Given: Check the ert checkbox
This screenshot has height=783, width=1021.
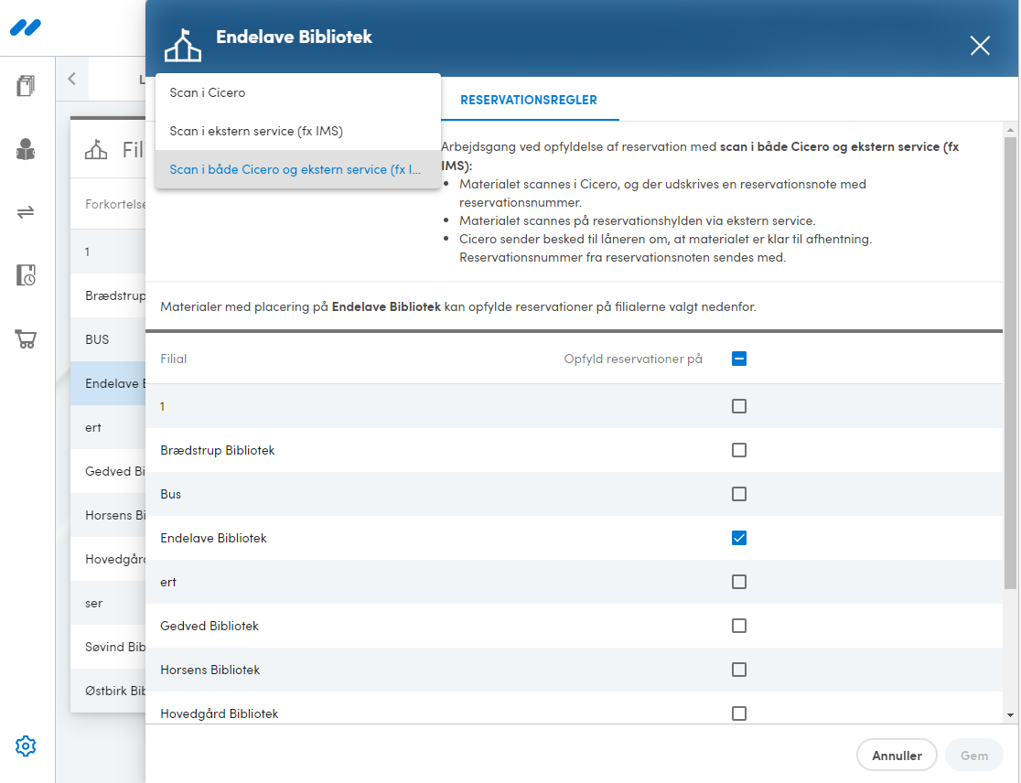Looking at the screenshot, I should point(739,582).
